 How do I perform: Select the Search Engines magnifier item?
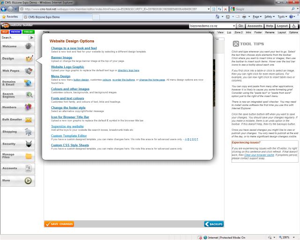point(17,96)
